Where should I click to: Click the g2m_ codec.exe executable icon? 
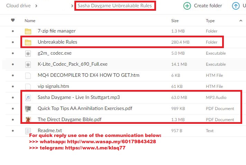pyautogui.click(x=28, y=54)
